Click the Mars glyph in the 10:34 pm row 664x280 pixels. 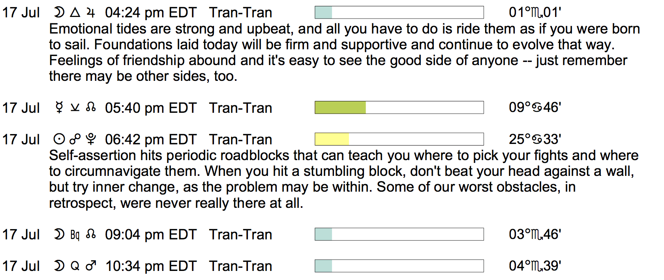tap(91, 266)
